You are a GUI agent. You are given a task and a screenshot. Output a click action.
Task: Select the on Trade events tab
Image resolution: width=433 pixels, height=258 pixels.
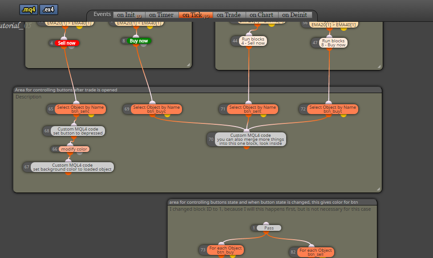[x=229, y=15]
